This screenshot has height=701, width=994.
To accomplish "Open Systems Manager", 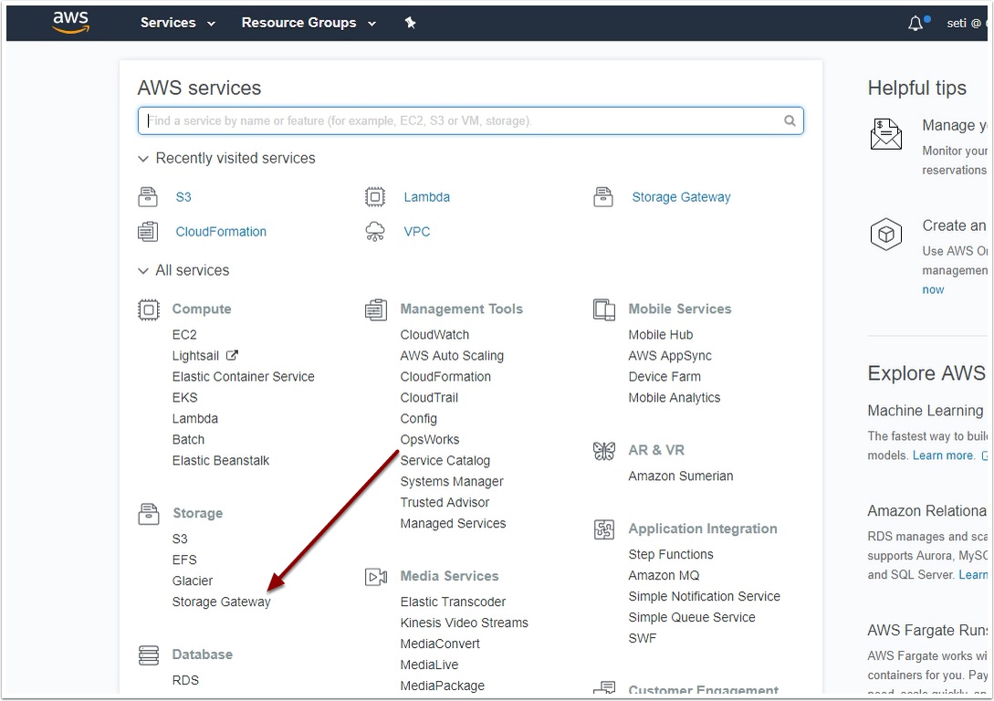I will [452, 481].
